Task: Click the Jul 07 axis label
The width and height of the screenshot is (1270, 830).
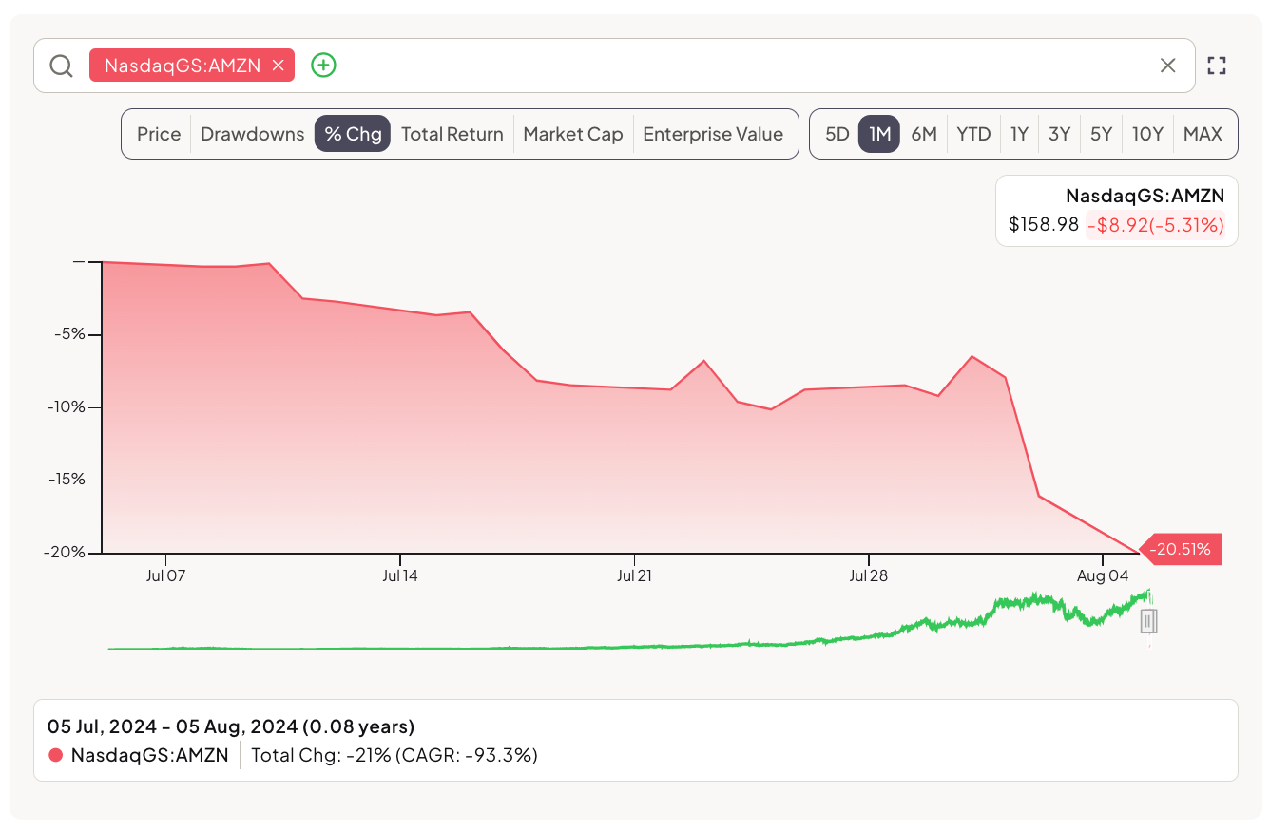Action: [166, 575]
